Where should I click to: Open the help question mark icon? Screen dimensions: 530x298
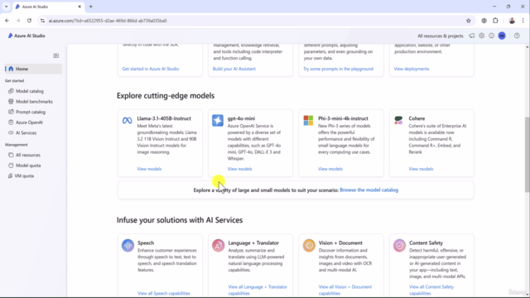click(517, 36)
